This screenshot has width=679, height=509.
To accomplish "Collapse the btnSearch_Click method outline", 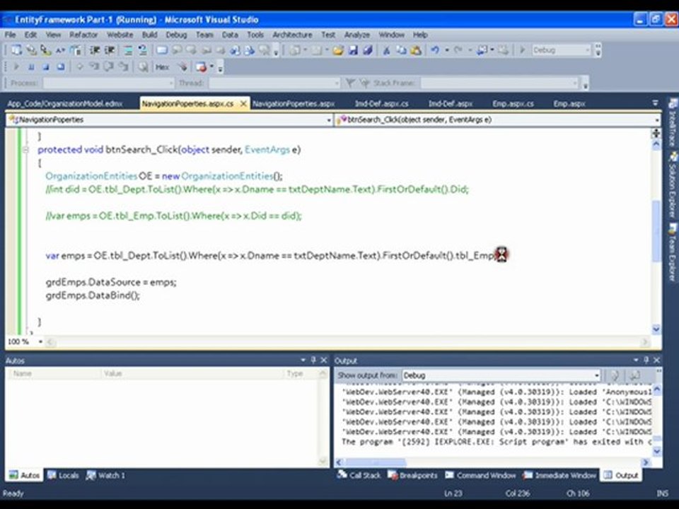I will pos(25,150).
